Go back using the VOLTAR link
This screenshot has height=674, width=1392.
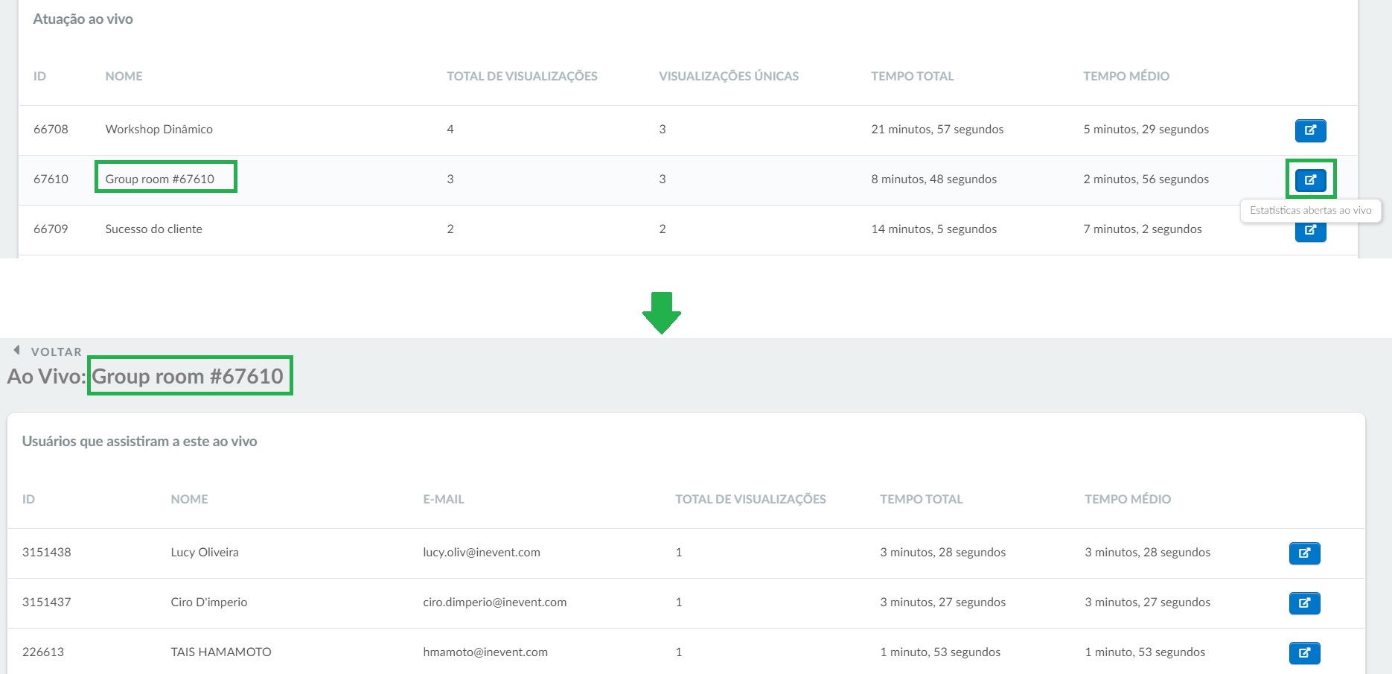56,352
